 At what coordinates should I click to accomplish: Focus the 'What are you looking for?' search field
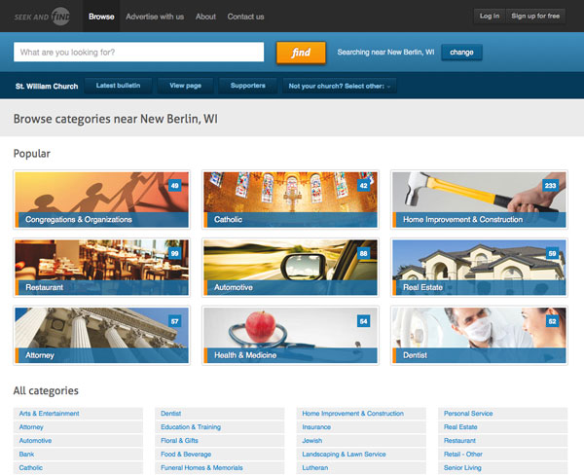tap(138, 52)
